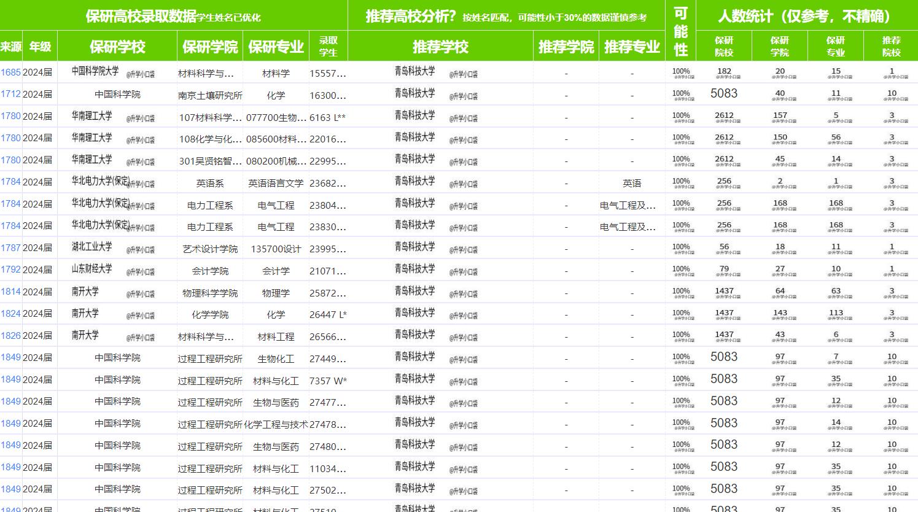Open source link 1780 for 华南理工大学
The image size is (918, 512).
click(10, 116)
